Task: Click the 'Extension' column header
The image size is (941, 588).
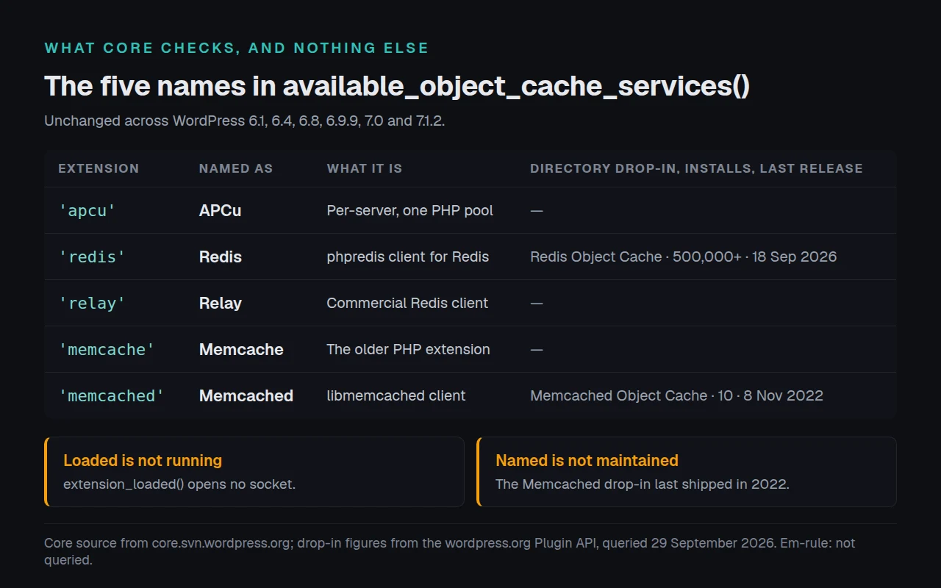Action: (x=99, y=168)
